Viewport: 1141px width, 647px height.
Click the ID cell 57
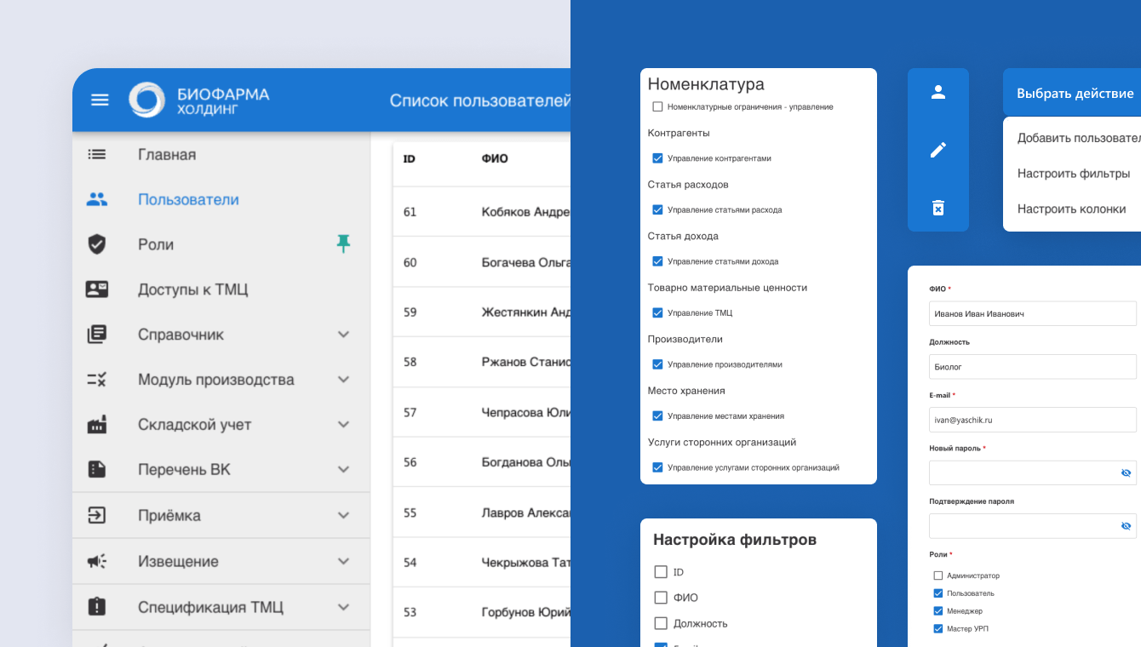tap(410, 413)
